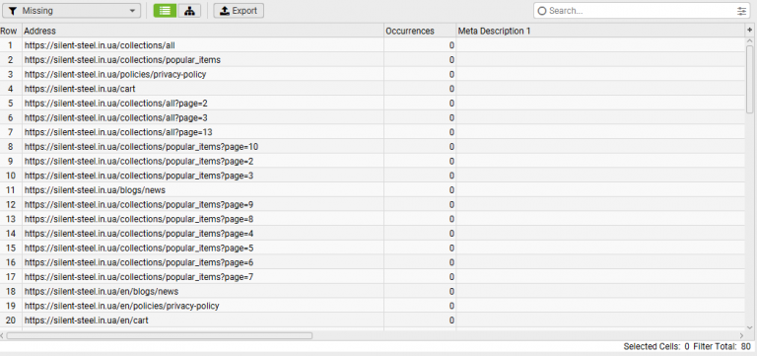The width and height of the screenshot is (757, 356).
Task: Select the silent-steel.in.ua/cart address in row 4
Action: (x=80, y=89)
